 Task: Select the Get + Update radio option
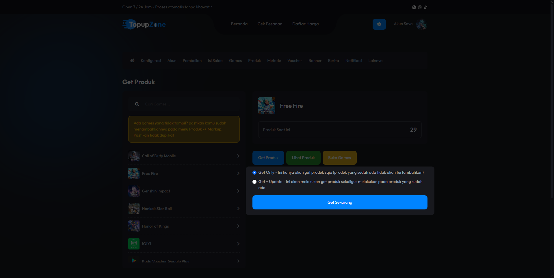(254, 182)
